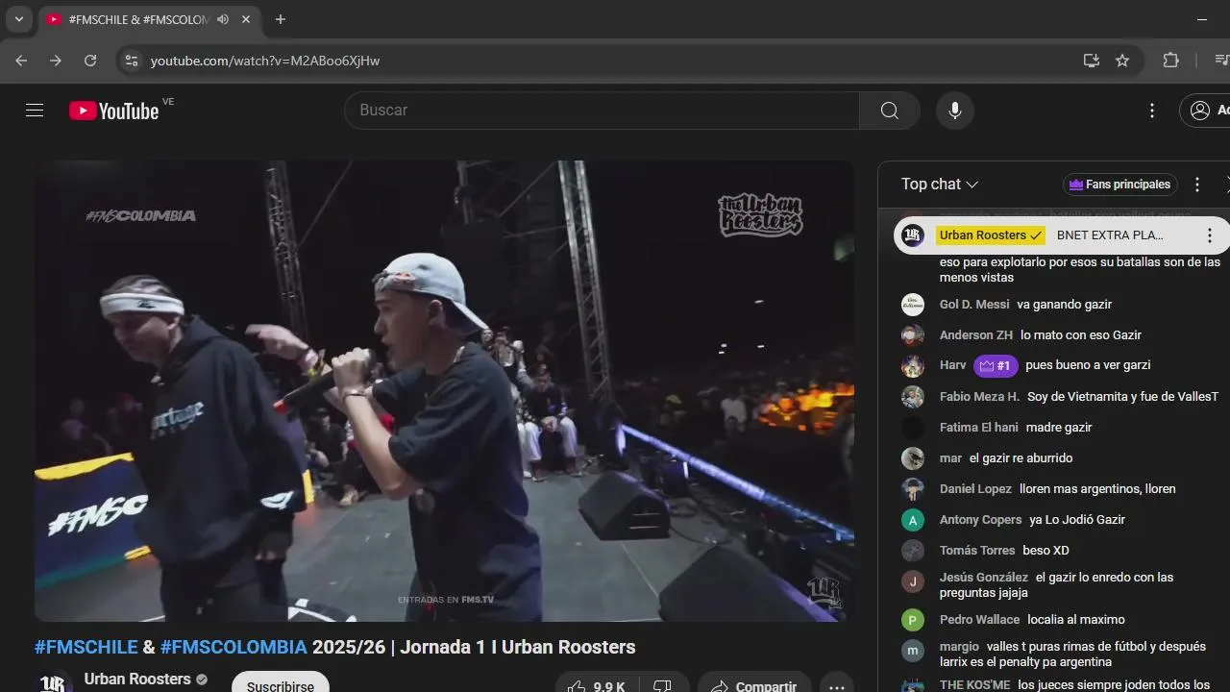Subscribe with the Suscribirse button
This screenshot has height=692, width=1230.
(281, 684)
